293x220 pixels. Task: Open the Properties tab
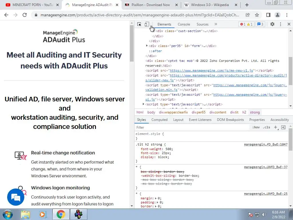[x=257, y=120]
